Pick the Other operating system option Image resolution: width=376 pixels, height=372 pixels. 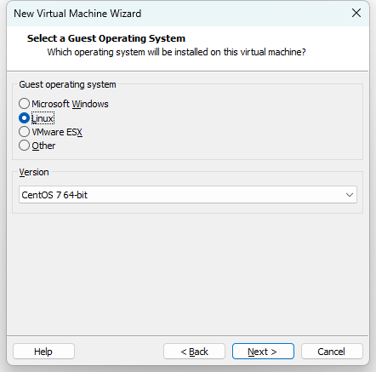click(24, 146)
